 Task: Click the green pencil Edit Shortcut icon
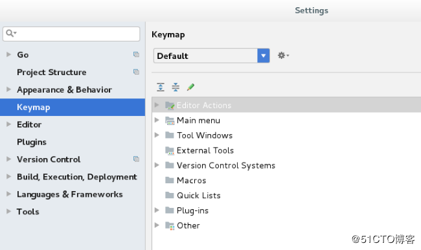[x=190, y=87]
